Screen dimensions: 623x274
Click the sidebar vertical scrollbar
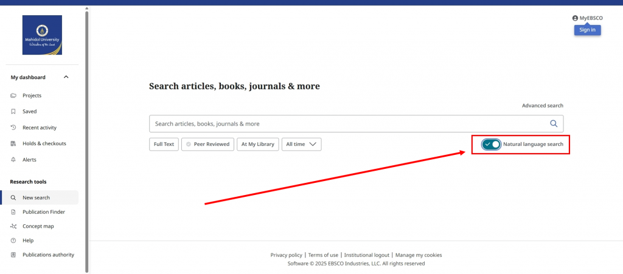click(87, 139)
